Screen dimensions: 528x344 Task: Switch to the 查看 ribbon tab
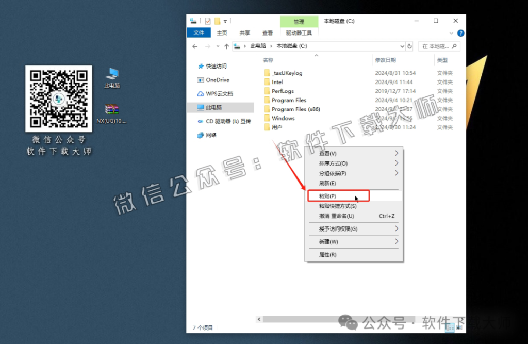point(267,32)
